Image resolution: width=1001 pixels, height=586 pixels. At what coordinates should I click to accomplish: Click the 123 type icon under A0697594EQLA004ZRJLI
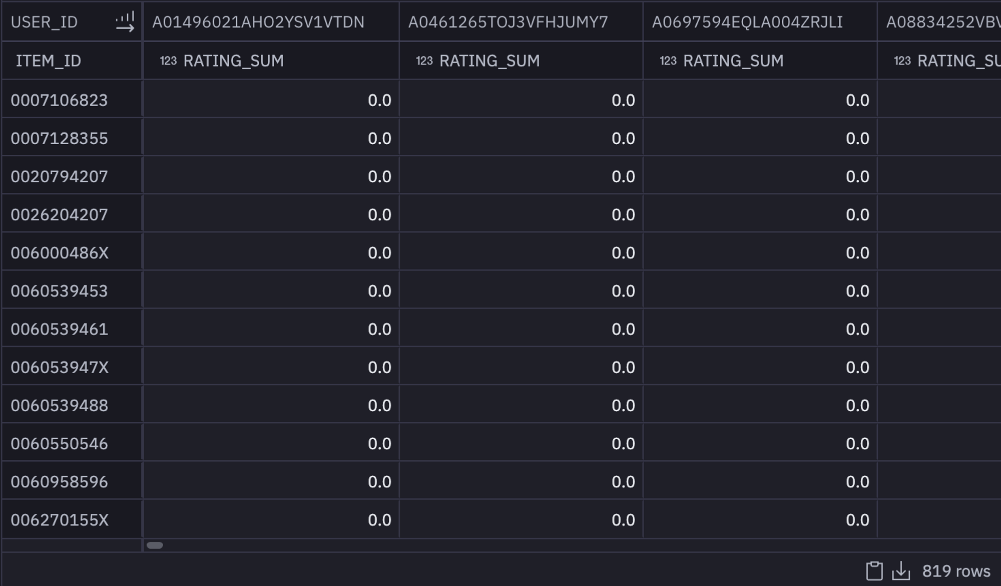[x=668, y=61]
